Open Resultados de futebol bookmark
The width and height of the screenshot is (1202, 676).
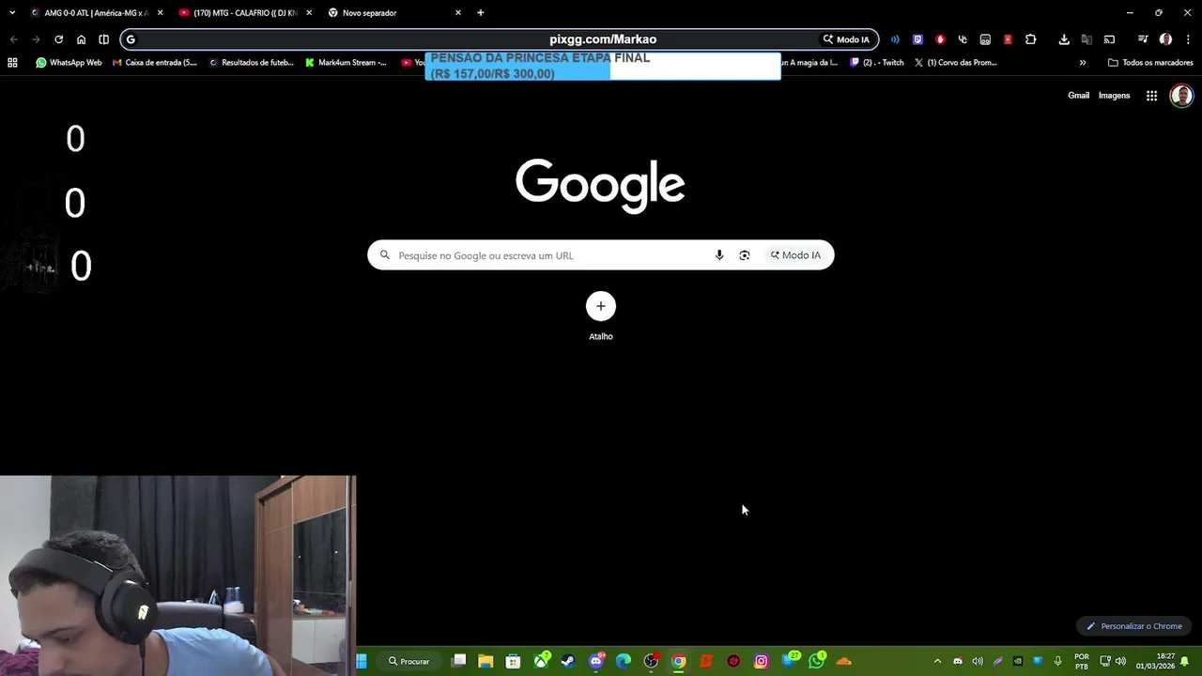coord(251,63)
